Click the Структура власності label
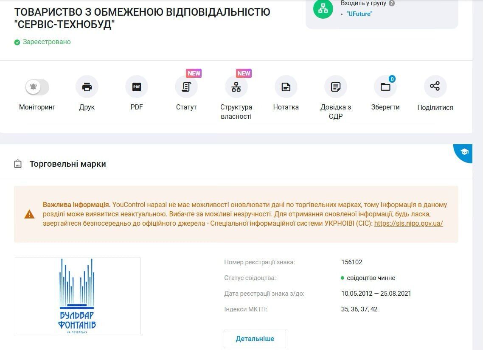This screenshot has height=350, width=483. tap(236, 112)
